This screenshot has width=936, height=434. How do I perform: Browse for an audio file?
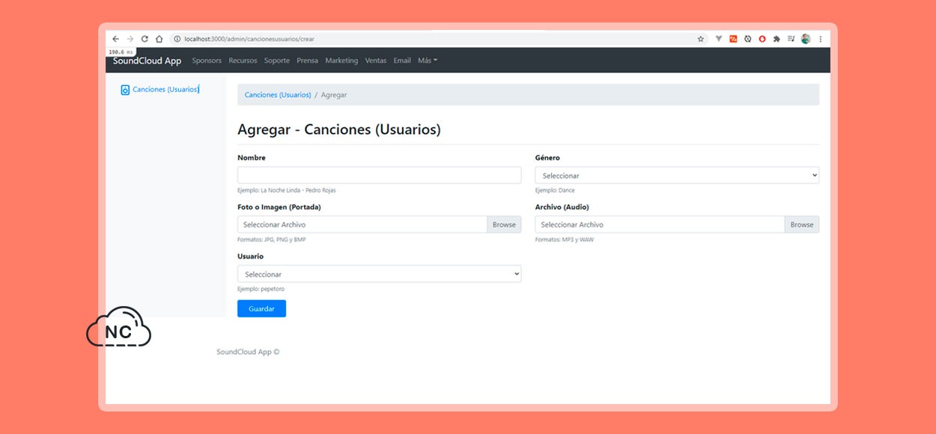pyautogui.click(x=802, y=224)
